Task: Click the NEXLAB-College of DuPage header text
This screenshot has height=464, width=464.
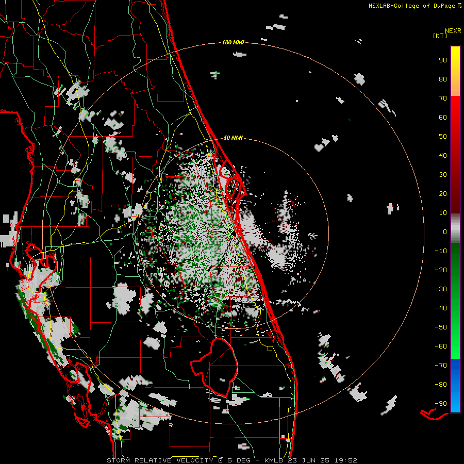Action: pos(415,6)
